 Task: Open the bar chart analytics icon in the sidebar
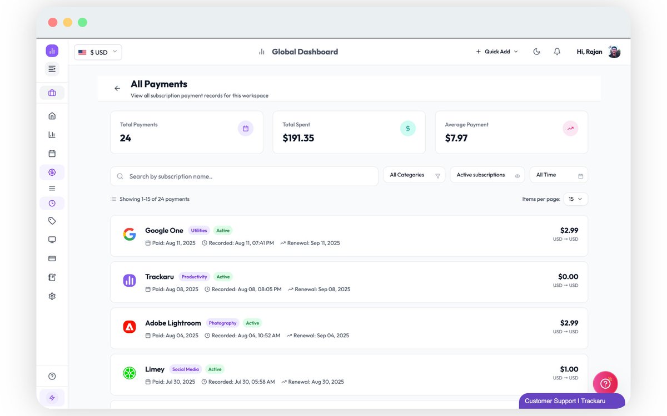click(x=52, y=135)
